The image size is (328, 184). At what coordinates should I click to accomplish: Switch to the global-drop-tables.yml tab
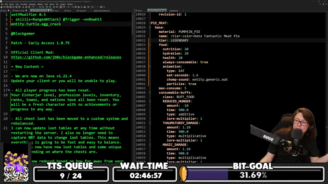click(102, 11)
